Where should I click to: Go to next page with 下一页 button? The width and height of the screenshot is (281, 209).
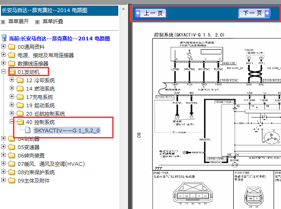(x=254, y=13)
